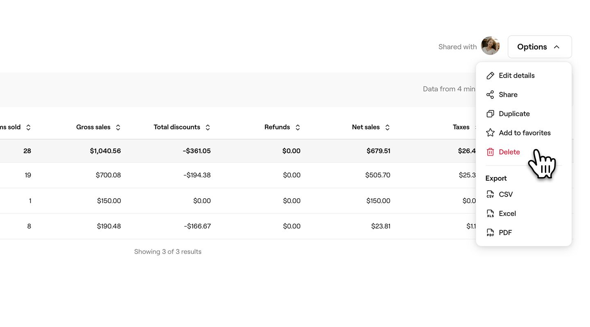Click the star icon for favorites
The image size is (590, 327).
(x=490, y=133)
